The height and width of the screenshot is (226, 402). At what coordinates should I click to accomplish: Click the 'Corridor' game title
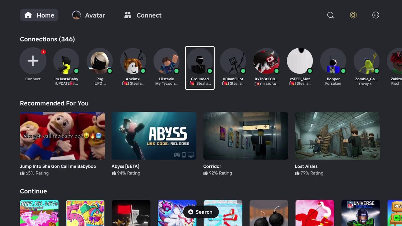click(x=212, y=166)
